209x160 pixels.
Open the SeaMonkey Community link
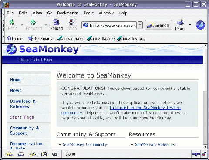coord(85,145)
